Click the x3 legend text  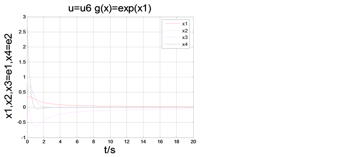pos(185,37)
